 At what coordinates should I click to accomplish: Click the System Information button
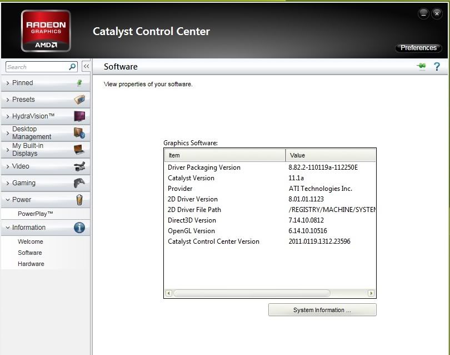pos(322,310)
